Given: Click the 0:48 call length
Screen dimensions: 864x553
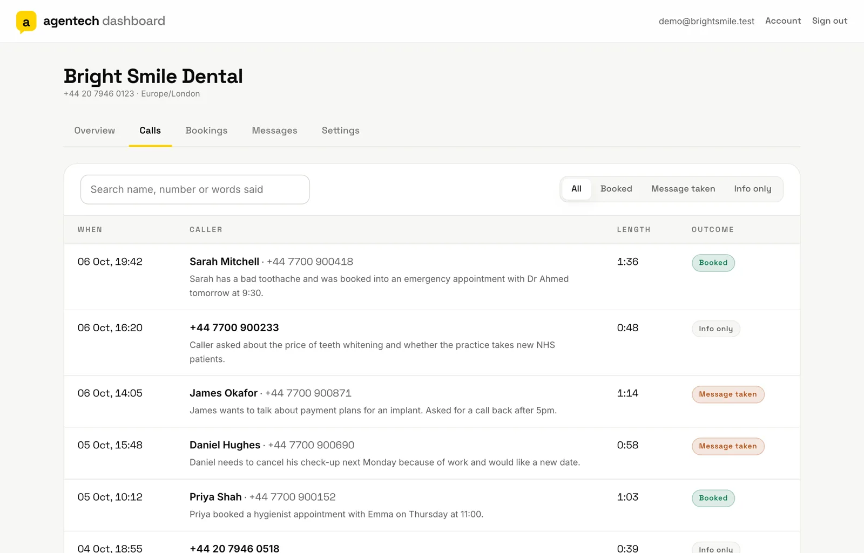Looking at the screenshot, I should click(627, 327).
